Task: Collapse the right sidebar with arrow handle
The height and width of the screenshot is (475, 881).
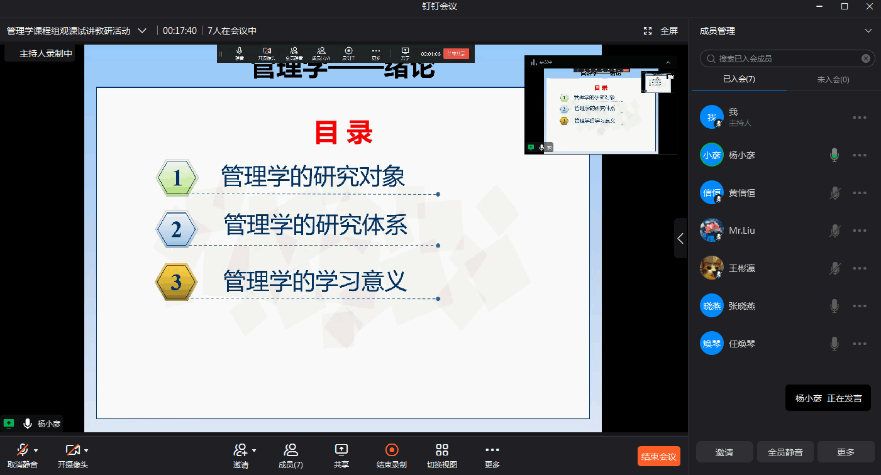Action: [680, 238]
